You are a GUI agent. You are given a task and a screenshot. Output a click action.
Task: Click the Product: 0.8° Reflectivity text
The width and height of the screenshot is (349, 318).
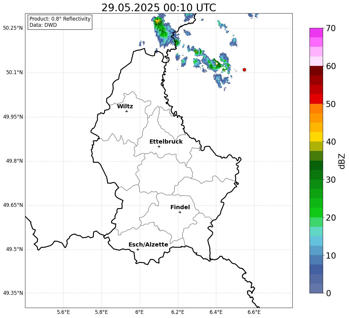60,19
